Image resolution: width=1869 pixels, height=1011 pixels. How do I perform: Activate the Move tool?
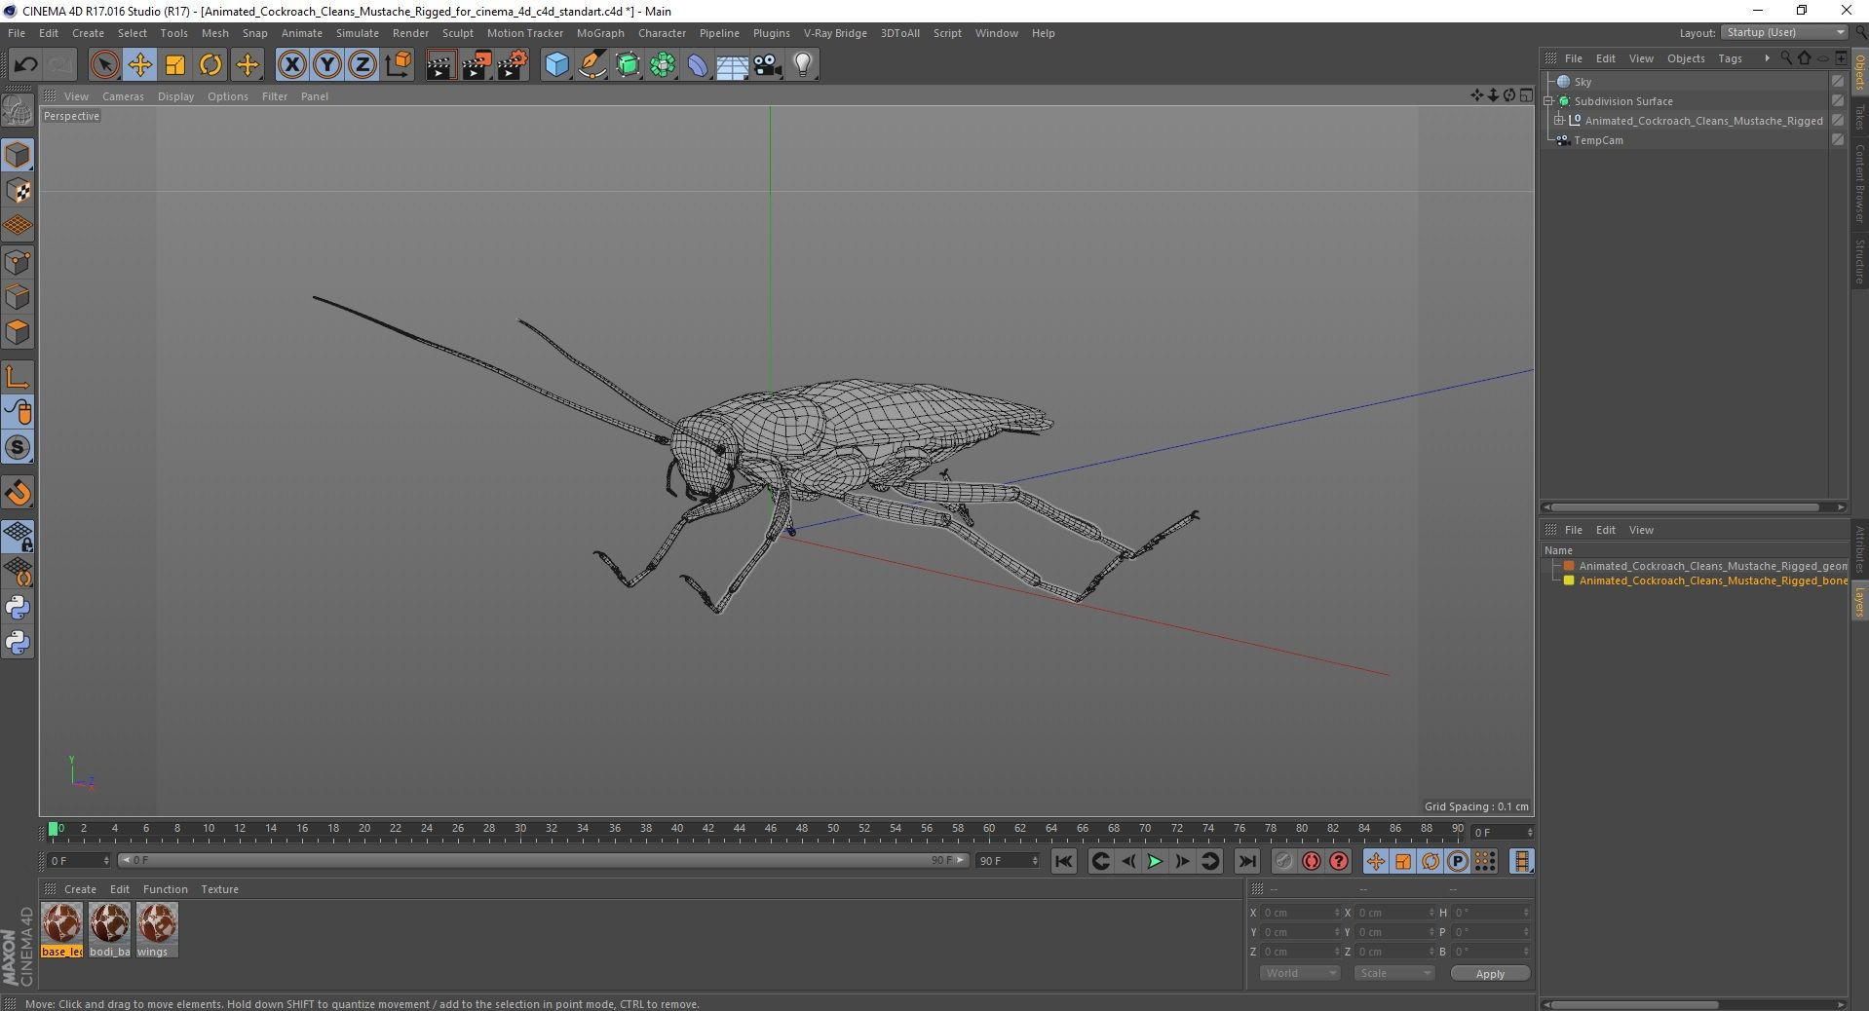139,65
